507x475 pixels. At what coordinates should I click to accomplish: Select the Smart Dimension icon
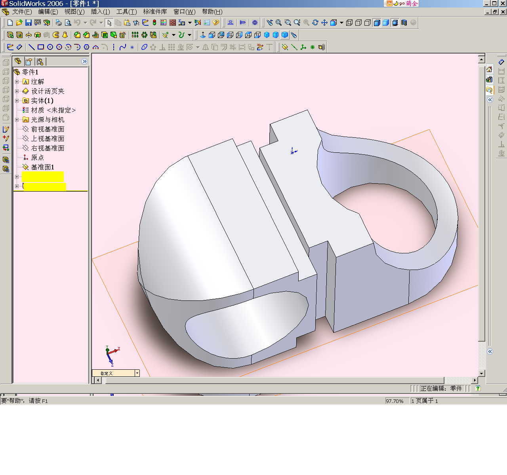pos(19,47)
